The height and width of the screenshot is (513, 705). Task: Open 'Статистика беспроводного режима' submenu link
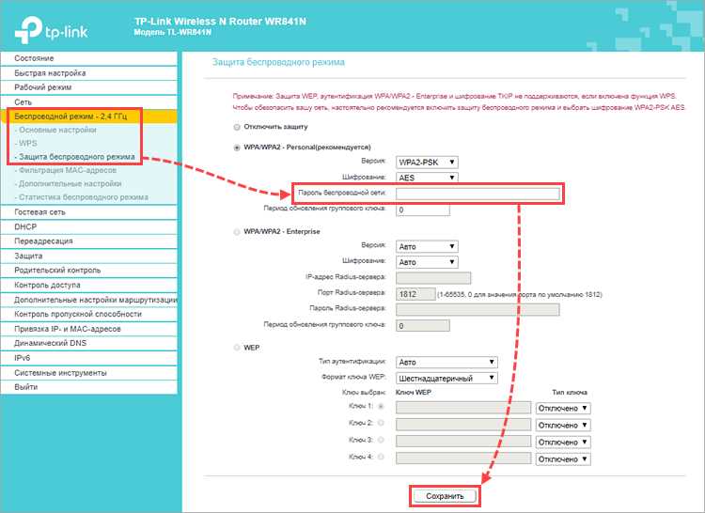click(82, 197)
